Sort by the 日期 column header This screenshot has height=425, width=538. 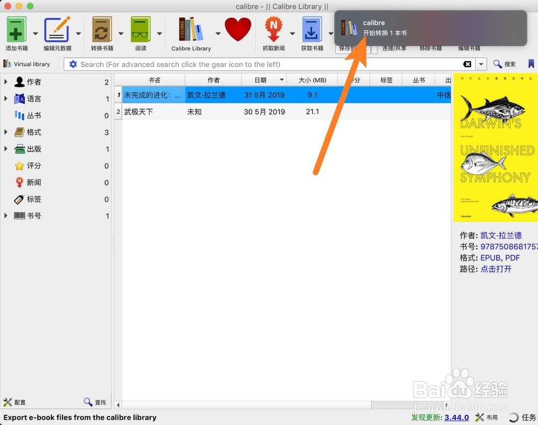(264, 80)
